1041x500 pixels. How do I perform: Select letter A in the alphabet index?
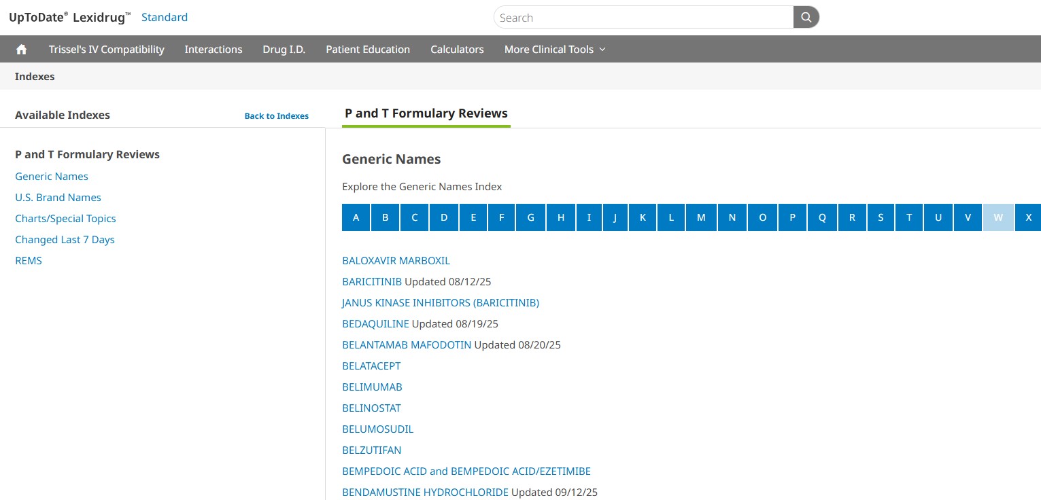(356, 217)
